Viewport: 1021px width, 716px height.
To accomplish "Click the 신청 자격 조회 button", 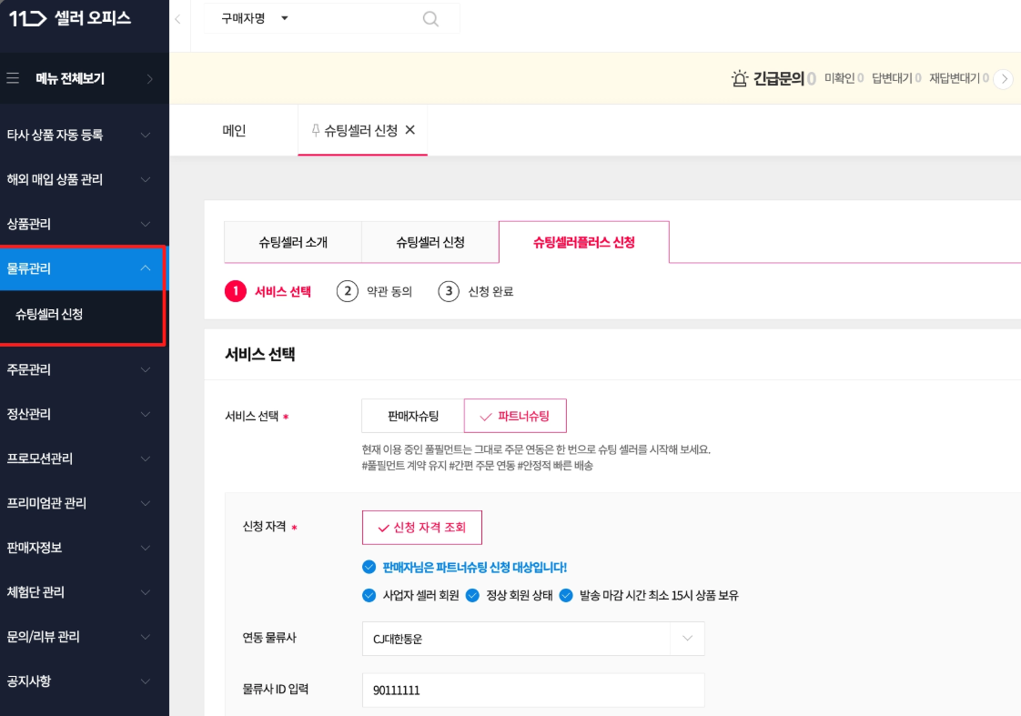I will [x=422, y=528].
